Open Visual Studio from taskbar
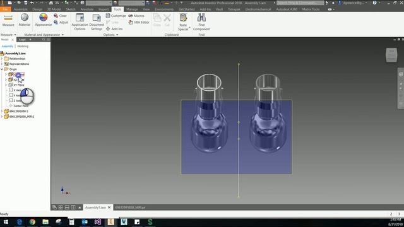Screen dimensions: 404x227 coord(98,222)
